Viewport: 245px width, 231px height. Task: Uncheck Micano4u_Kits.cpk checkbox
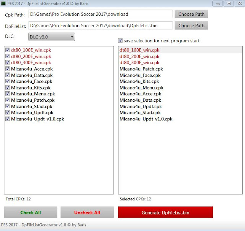point(8,87)
